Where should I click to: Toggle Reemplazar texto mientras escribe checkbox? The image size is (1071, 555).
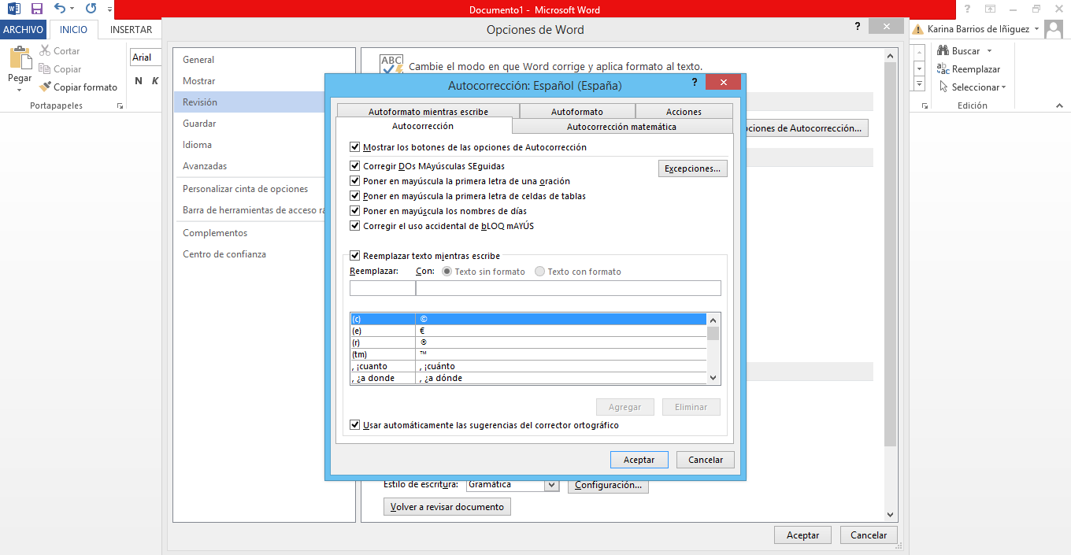pyautogui.click(x=355, y=256)
